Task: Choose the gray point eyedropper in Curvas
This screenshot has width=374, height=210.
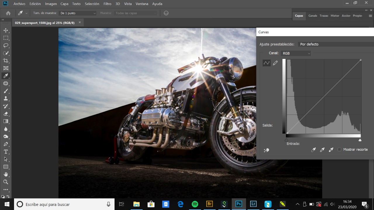Action: pyautogui.click(x=322, y=150)
